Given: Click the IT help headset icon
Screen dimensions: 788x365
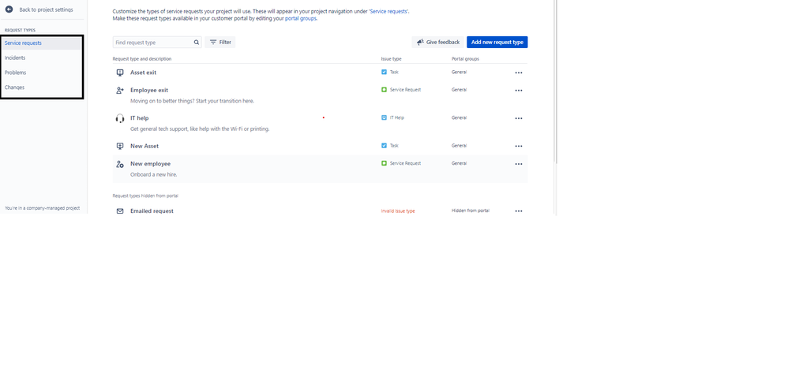Looking at the screenshot, I should pyautogui.click(x=119, y=118).
